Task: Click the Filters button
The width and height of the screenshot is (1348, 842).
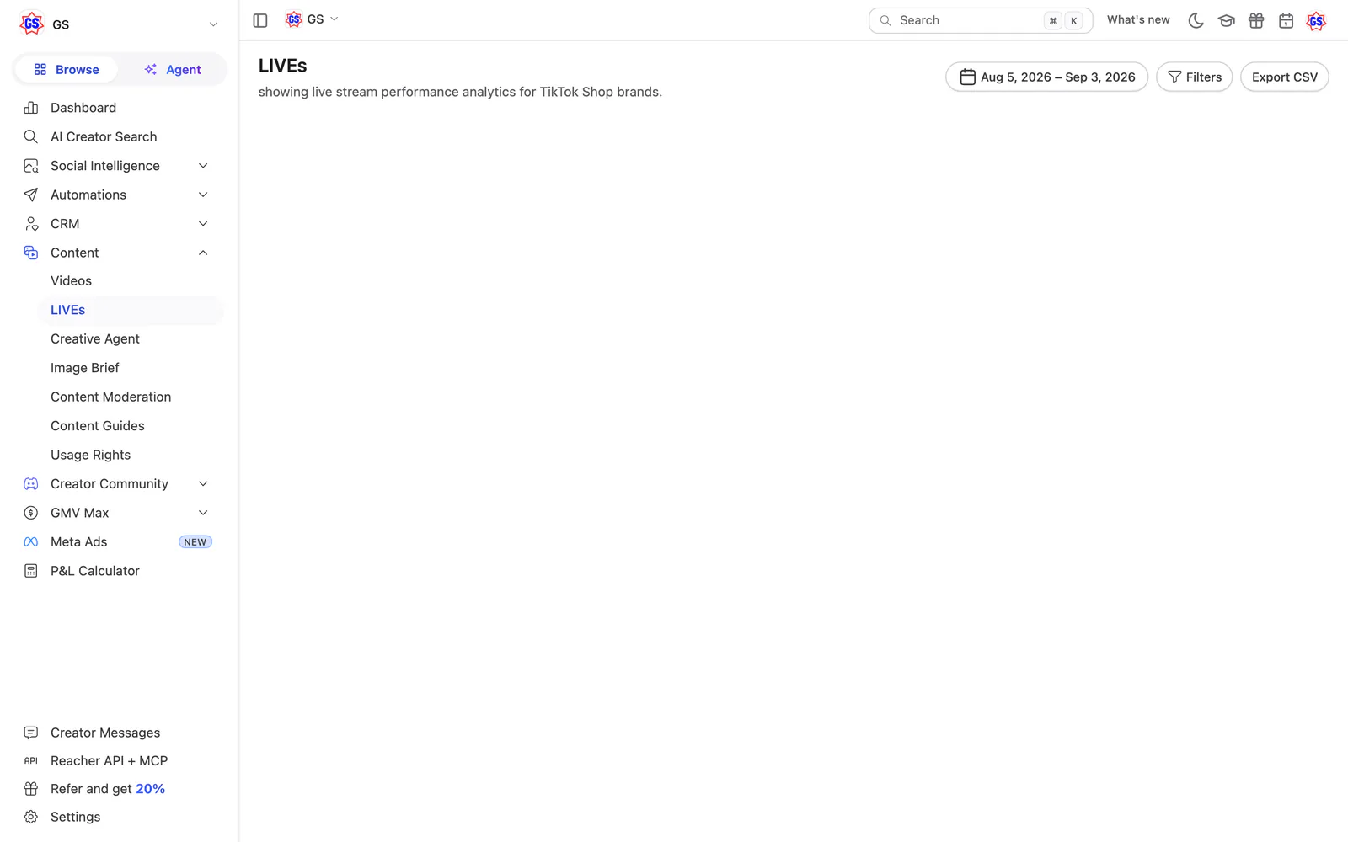Action: click(1195, 77)
